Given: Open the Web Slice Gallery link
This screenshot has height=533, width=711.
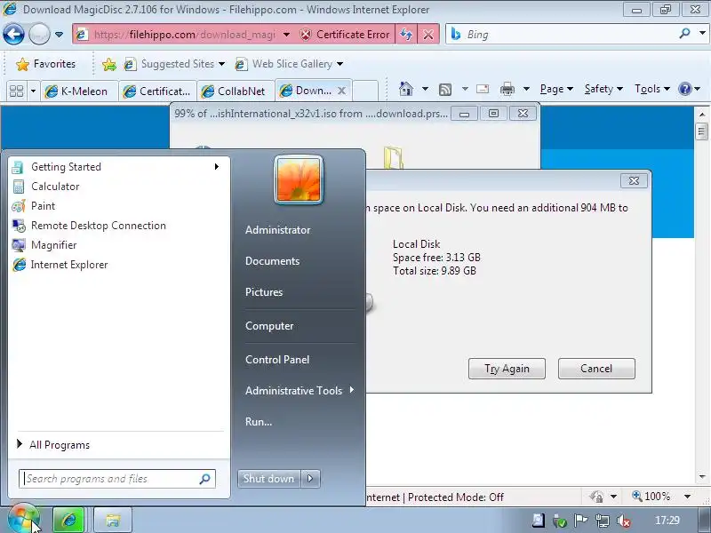Looking at the screenshot, I should (x=290, y=64).
